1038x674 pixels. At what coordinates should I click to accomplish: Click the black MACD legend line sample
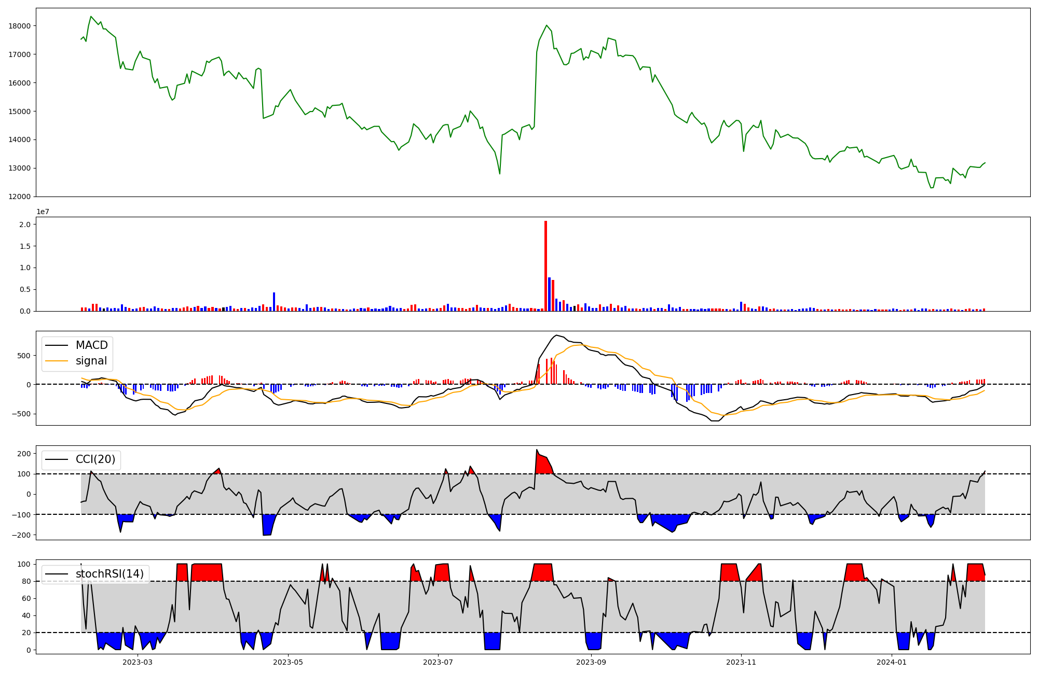tap(57, 345)
